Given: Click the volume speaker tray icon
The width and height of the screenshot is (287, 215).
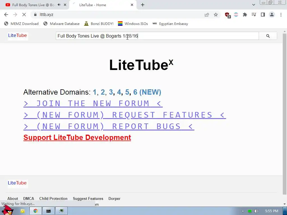Looking at the screenshot, I should click(256, 211).
